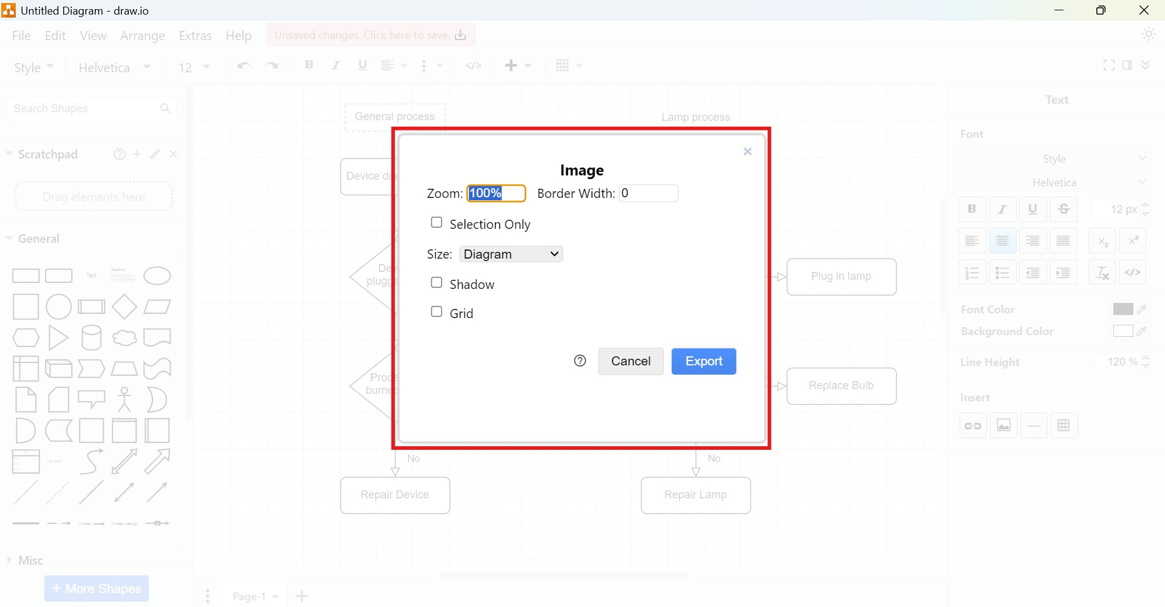Enable the Shadow checkbox
The image size is (1165, 607).
[x=437, y=282]
